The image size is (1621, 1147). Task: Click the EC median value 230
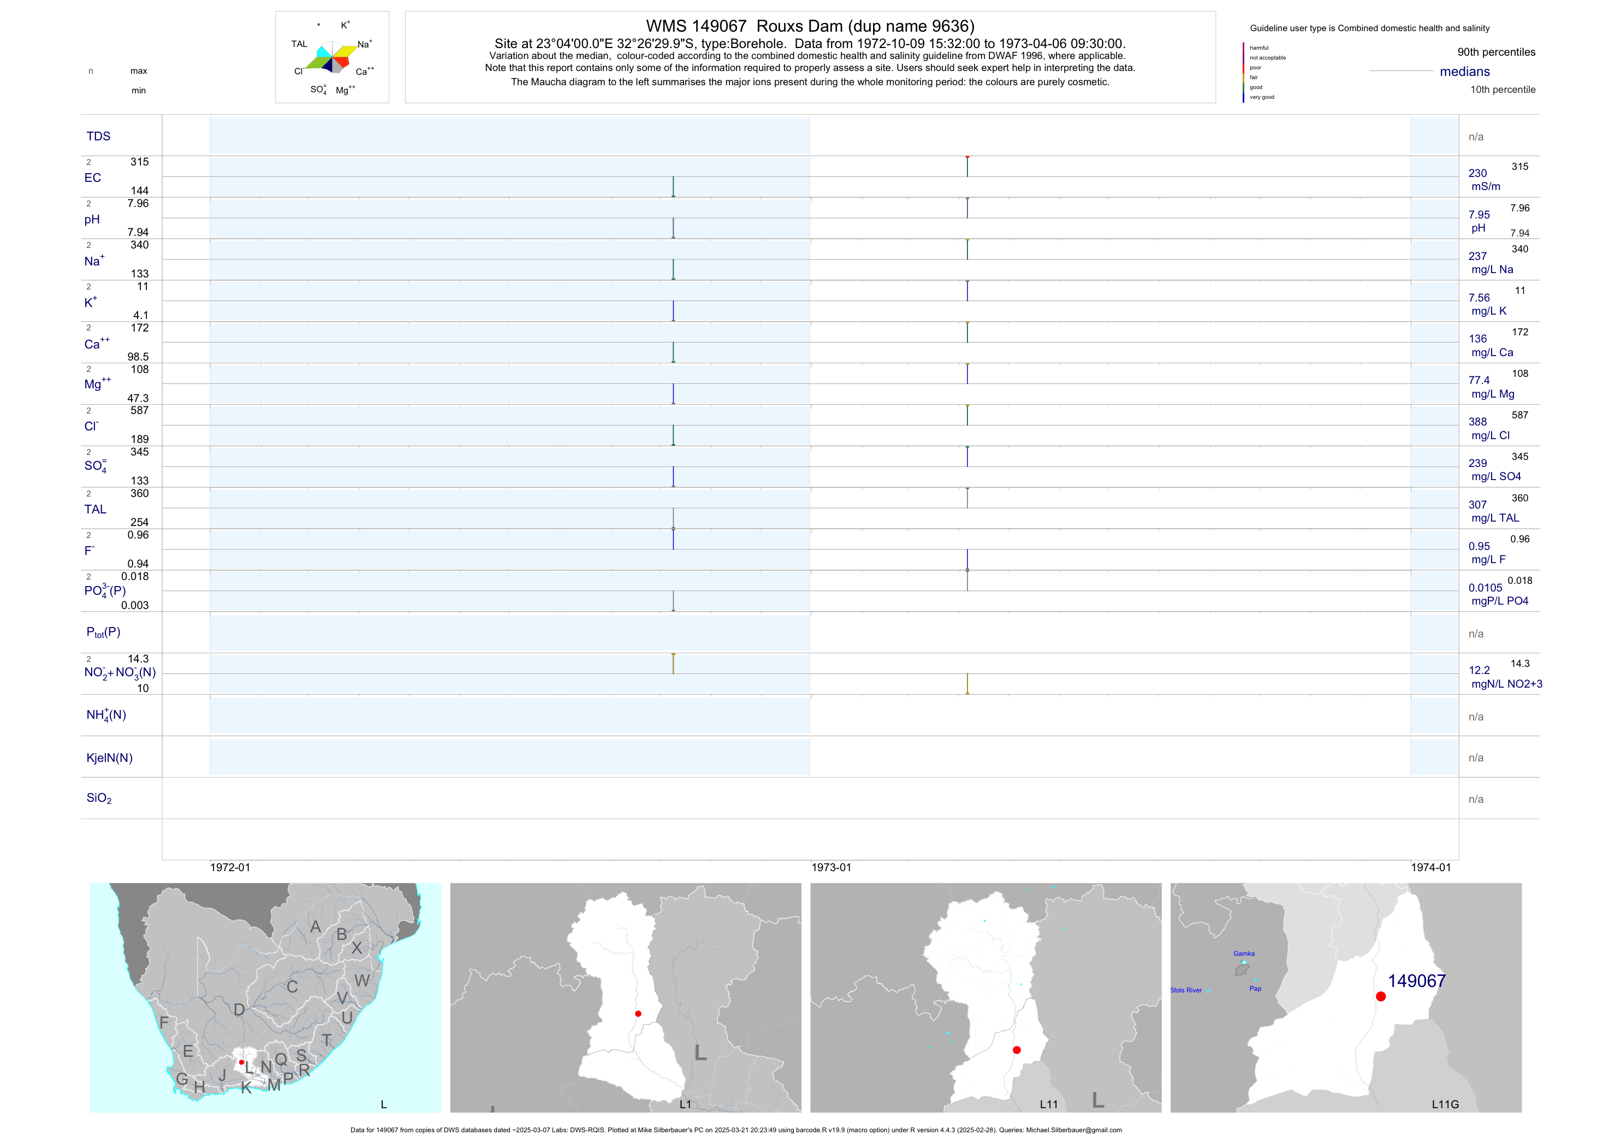[x=1477, y=173]
